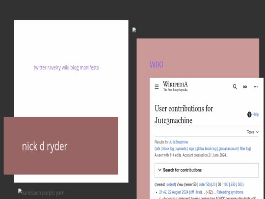
Task: Click the WIKI heading link
Action: pyautogui.click(x=157, y=65)
